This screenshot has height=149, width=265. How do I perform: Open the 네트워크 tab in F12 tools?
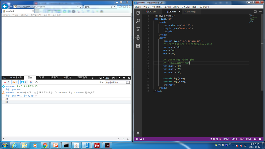(54, 77)
